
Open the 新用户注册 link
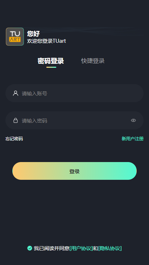tap(132, 139)
